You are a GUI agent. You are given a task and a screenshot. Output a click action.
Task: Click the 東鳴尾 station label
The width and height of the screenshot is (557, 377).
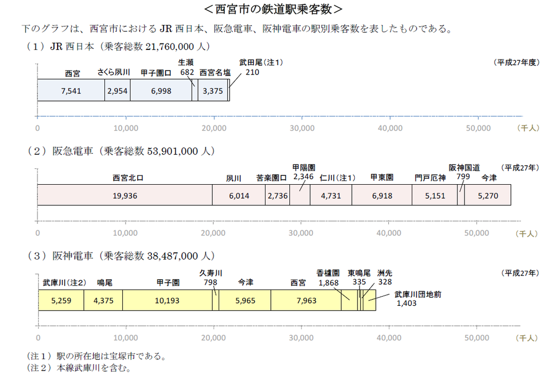359,273
